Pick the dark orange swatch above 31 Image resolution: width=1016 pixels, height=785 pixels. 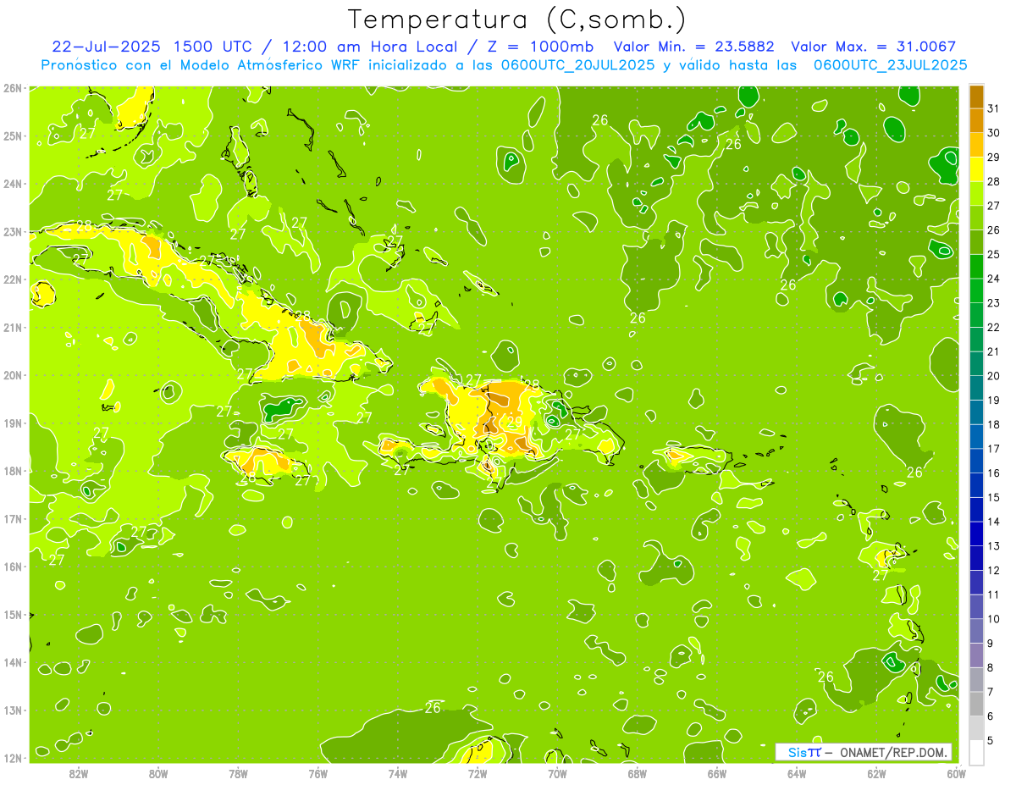coord(976,97)
